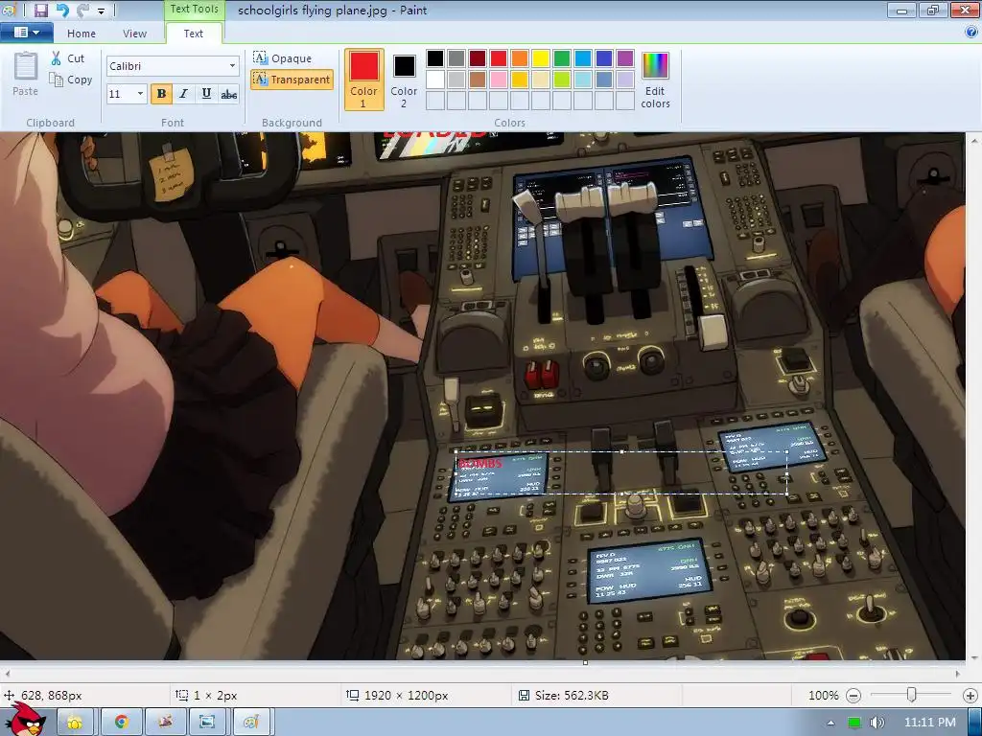Cut the selection with scissors icon
Screen dimensions: 982x736
68,58
